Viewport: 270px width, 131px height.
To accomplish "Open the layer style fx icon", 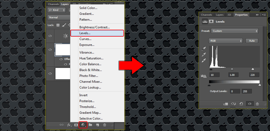I will click(x=69, y=125).
